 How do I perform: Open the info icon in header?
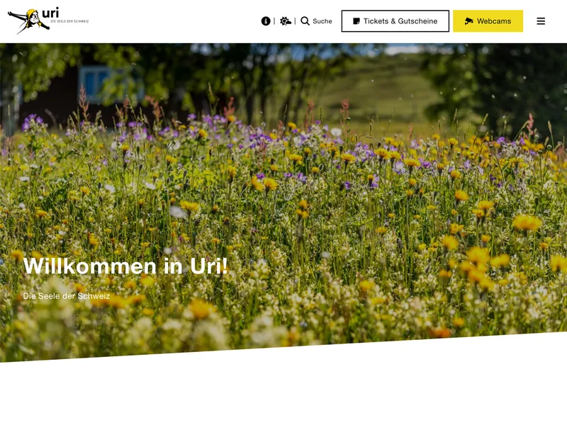(266, 21)
